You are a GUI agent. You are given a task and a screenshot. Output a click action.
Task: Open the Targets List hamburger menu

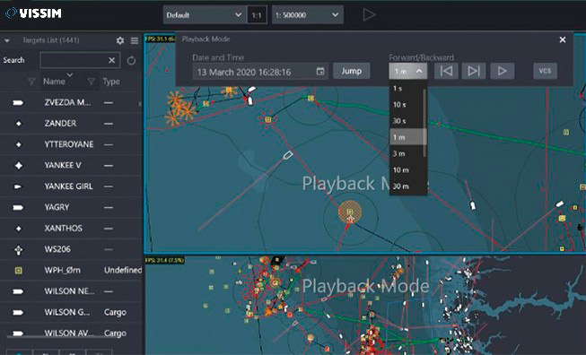[135, 40]
